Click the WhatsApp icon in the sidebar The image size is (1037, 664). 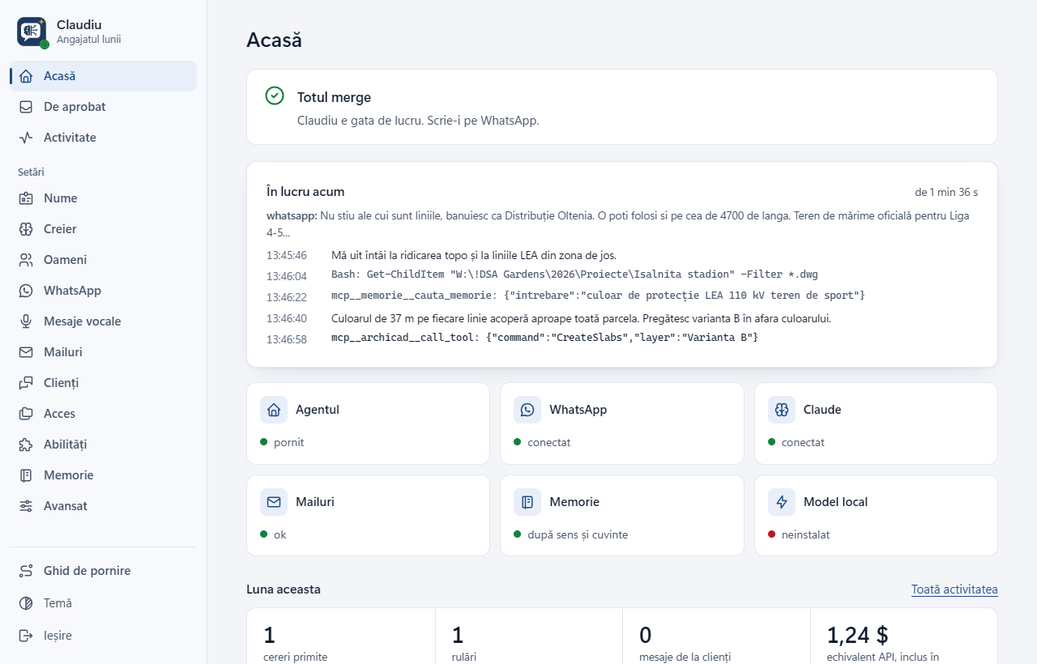(x=26, y=291)
